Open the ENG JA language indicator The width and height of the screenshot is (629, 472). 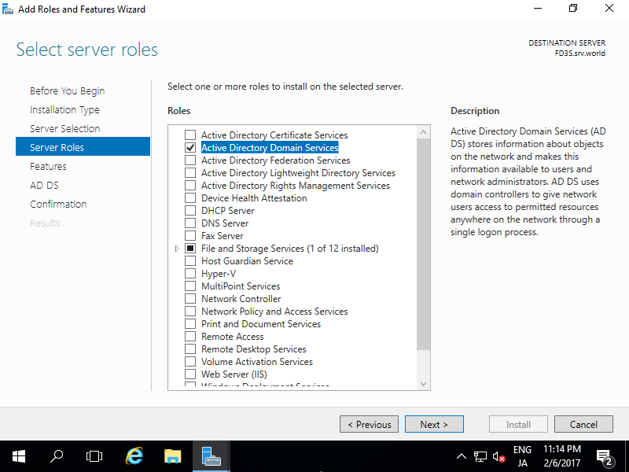pos(522,456)
